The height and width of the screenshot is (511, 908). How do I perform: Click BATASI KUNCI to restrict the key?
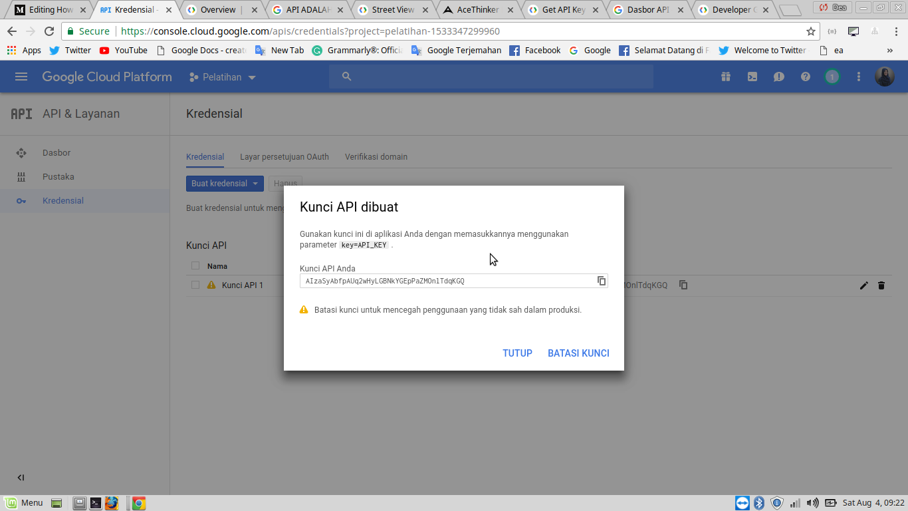coord(578,353)
